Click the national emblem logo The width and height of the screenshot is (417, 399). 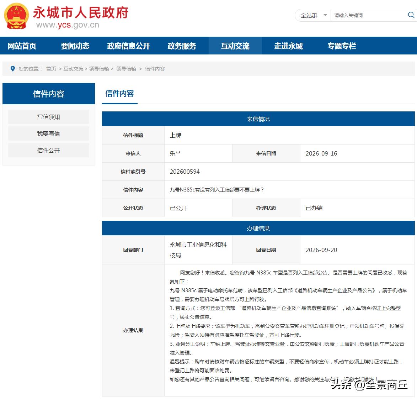[x=16, y=16]
